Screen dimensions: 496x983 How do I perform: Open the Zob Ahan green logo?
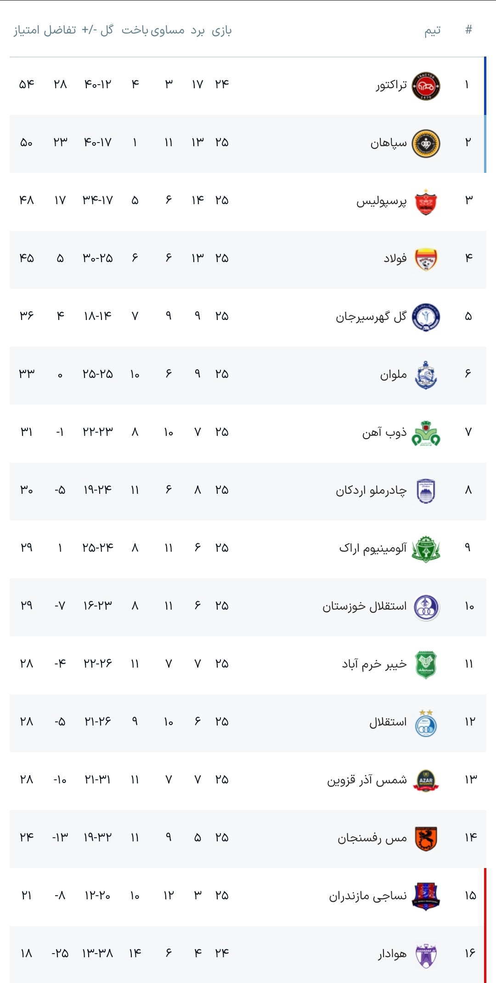coord(426,433)
